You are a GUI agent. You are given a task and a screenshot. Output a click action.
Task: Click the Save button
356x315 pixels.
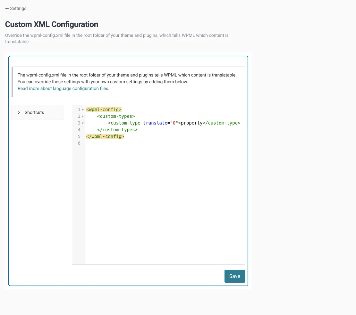click(x=234, y=276)
